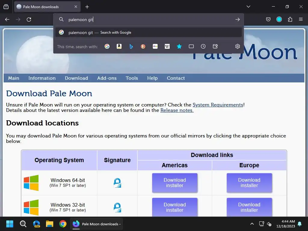Download Windows 32-bit installer from Americas
308x231 pixels.
(175, 207)
